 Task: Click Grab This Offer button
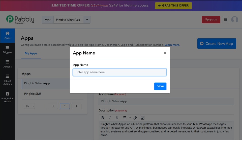(x=173, y=6)
